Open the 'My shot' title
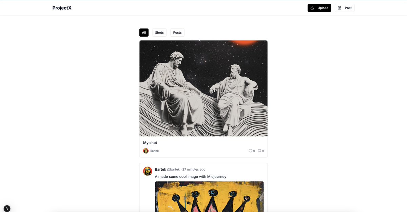This screenshot has width=407, height=212. pyautogui.click(x=150, y=143)
